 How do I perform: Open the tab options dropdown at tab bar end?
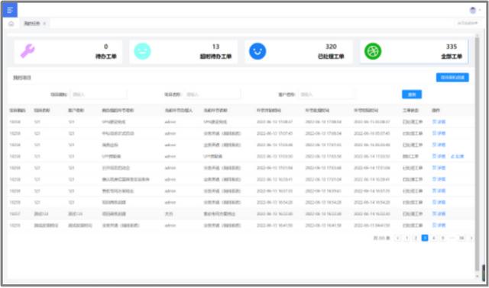(468, 23)
